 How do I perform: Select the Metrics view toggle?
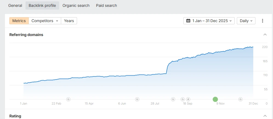pyautogui.click(x=19, y=21)
